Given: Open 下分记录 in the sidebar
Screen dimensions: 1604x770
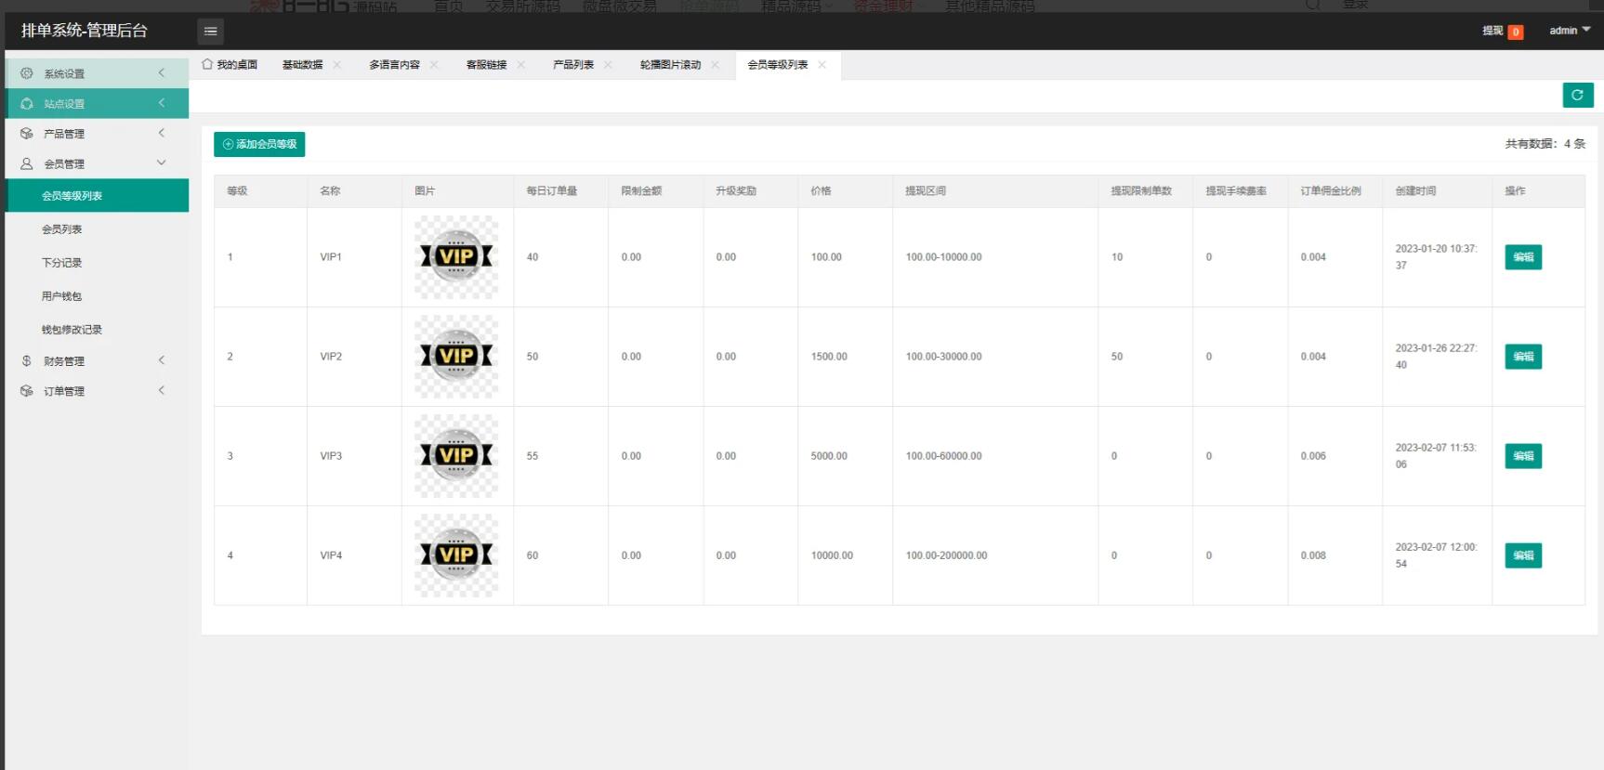Looking at the screenshot, I should (x=61, y=263).
